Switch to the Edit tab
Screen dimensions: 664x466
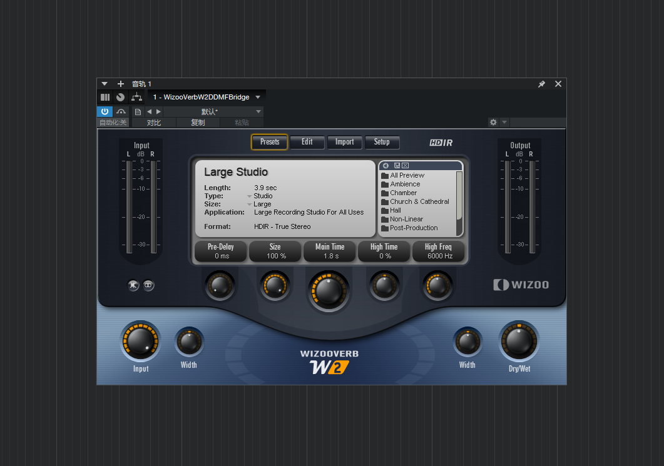307,142
